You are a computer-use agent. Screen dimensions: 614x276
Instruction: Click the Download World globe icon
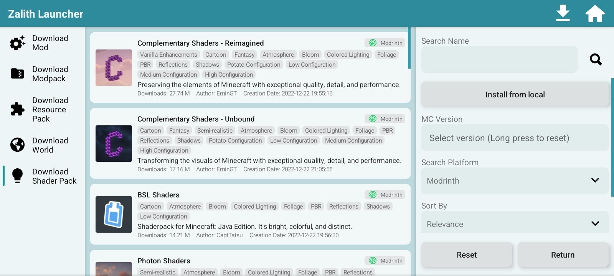pyautogui.click(x=17, y=145)
